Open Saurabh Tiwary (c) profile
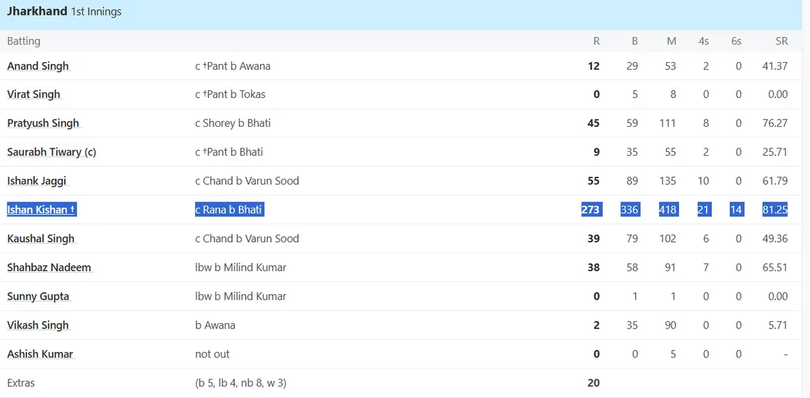810x398 pixels. click(52, 152)
